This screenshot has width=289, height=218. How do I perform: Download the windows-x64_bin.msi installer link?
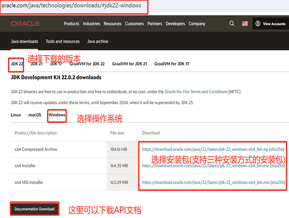[x=206, y=183]
